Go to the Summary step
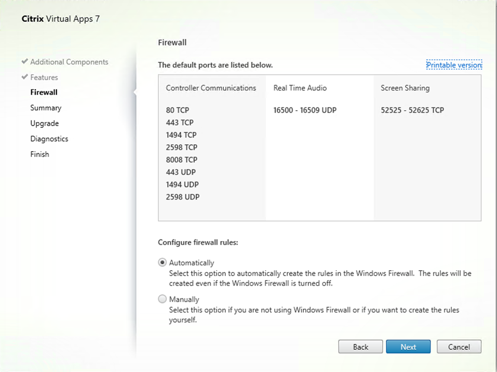 pyautogui.click(x=46, y=108)
